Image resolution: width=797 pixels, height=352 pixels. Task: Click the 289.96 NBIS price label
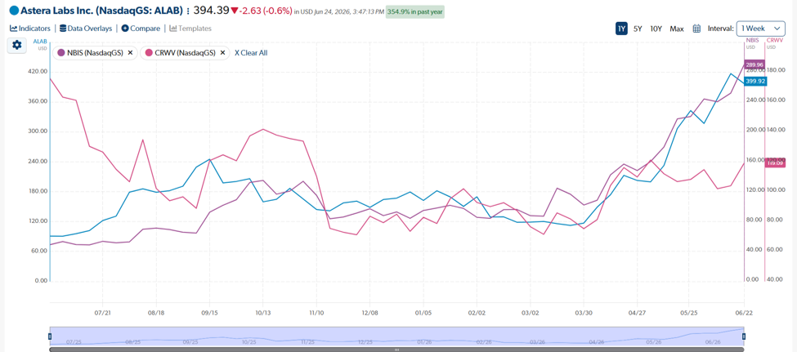[x=754, y=65]
